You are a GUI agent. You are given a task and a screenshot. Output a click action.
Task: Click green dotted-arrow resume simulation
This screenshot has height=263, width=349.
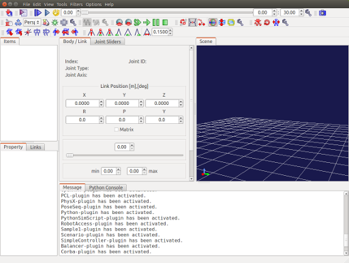147,22
